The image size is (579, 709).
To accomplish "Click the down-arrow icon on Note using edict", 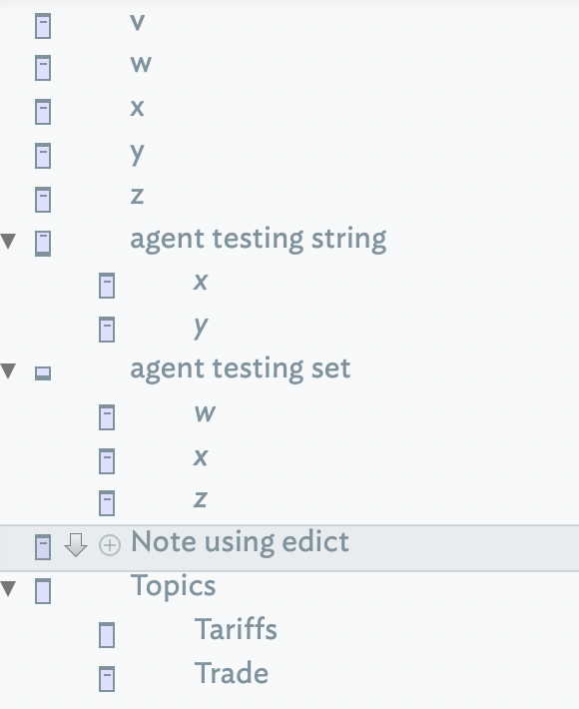I will [x=76, y=545].
